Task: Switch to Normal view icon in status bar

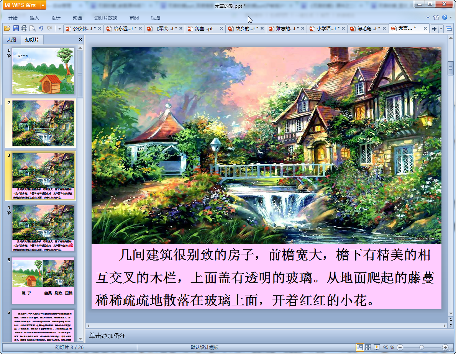Action: pyautogui.click(x=360, y=347)
